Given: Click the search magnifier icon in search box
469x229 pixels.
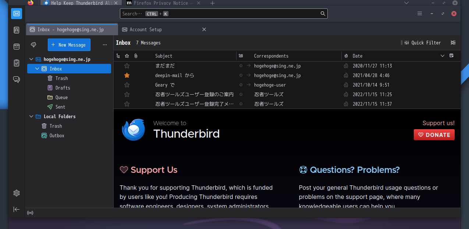Looking at the screenshot, I should tap(323, 14).
